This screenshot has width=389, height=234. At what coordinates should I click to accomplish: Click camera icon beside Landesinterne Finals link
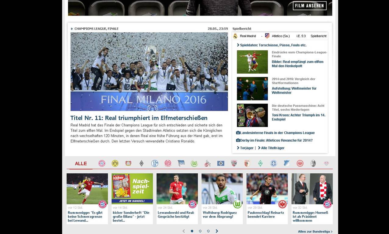pos(238,133)
